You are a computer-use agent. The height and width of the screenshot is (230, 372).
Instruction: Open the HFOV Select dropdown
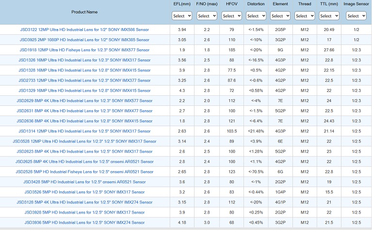tap(231, 16)
